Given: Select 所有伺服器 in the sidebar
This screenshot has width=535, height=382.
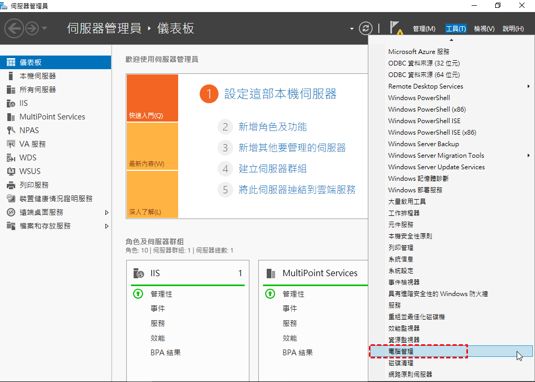Looking at the screenshot, I should click(56, 90).
